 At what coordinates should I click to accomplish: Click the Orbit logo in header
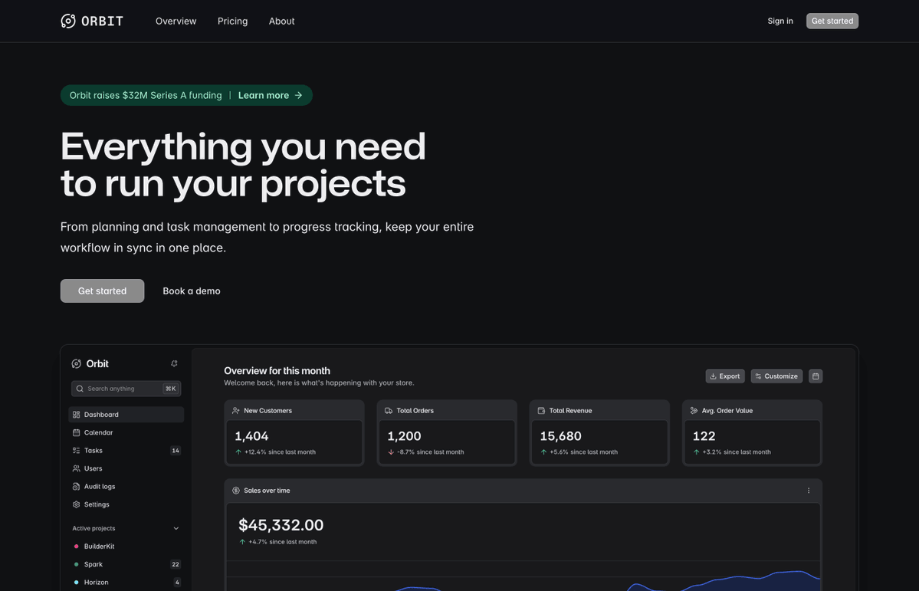click(x=92, y=21)
